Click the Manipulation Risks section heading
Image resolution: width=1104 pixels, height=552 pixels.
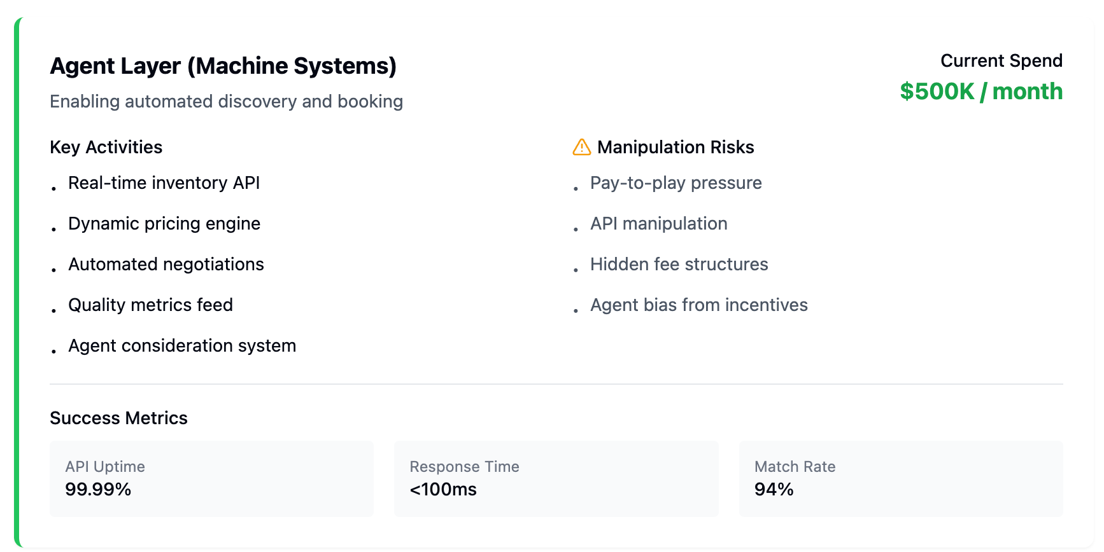tap(676, 148)
